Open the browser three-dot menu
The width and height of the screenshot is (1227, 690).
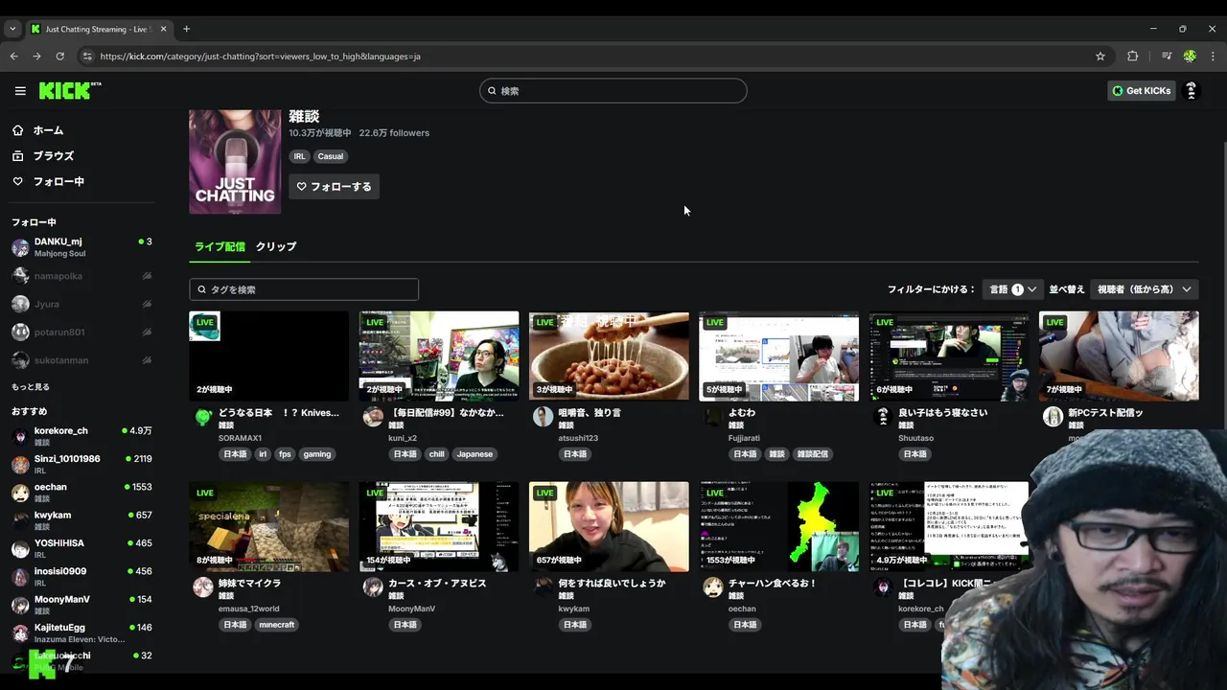click(1212, 57)
